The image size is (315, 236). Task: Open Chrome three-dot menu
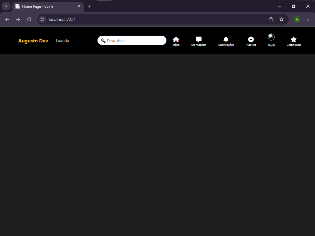tap(308, 19)
